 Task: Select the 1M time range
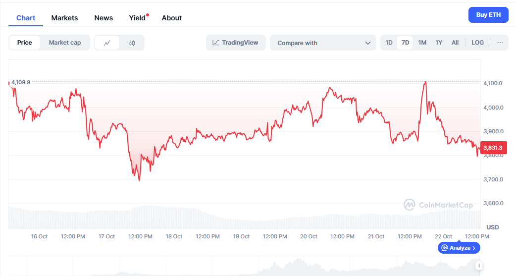422,43
